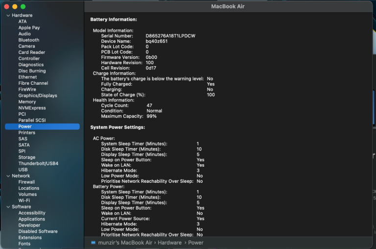The image size is (376, 249).
Task: Open Diagnostics hardware entry
Action: (x=31, y=65)
